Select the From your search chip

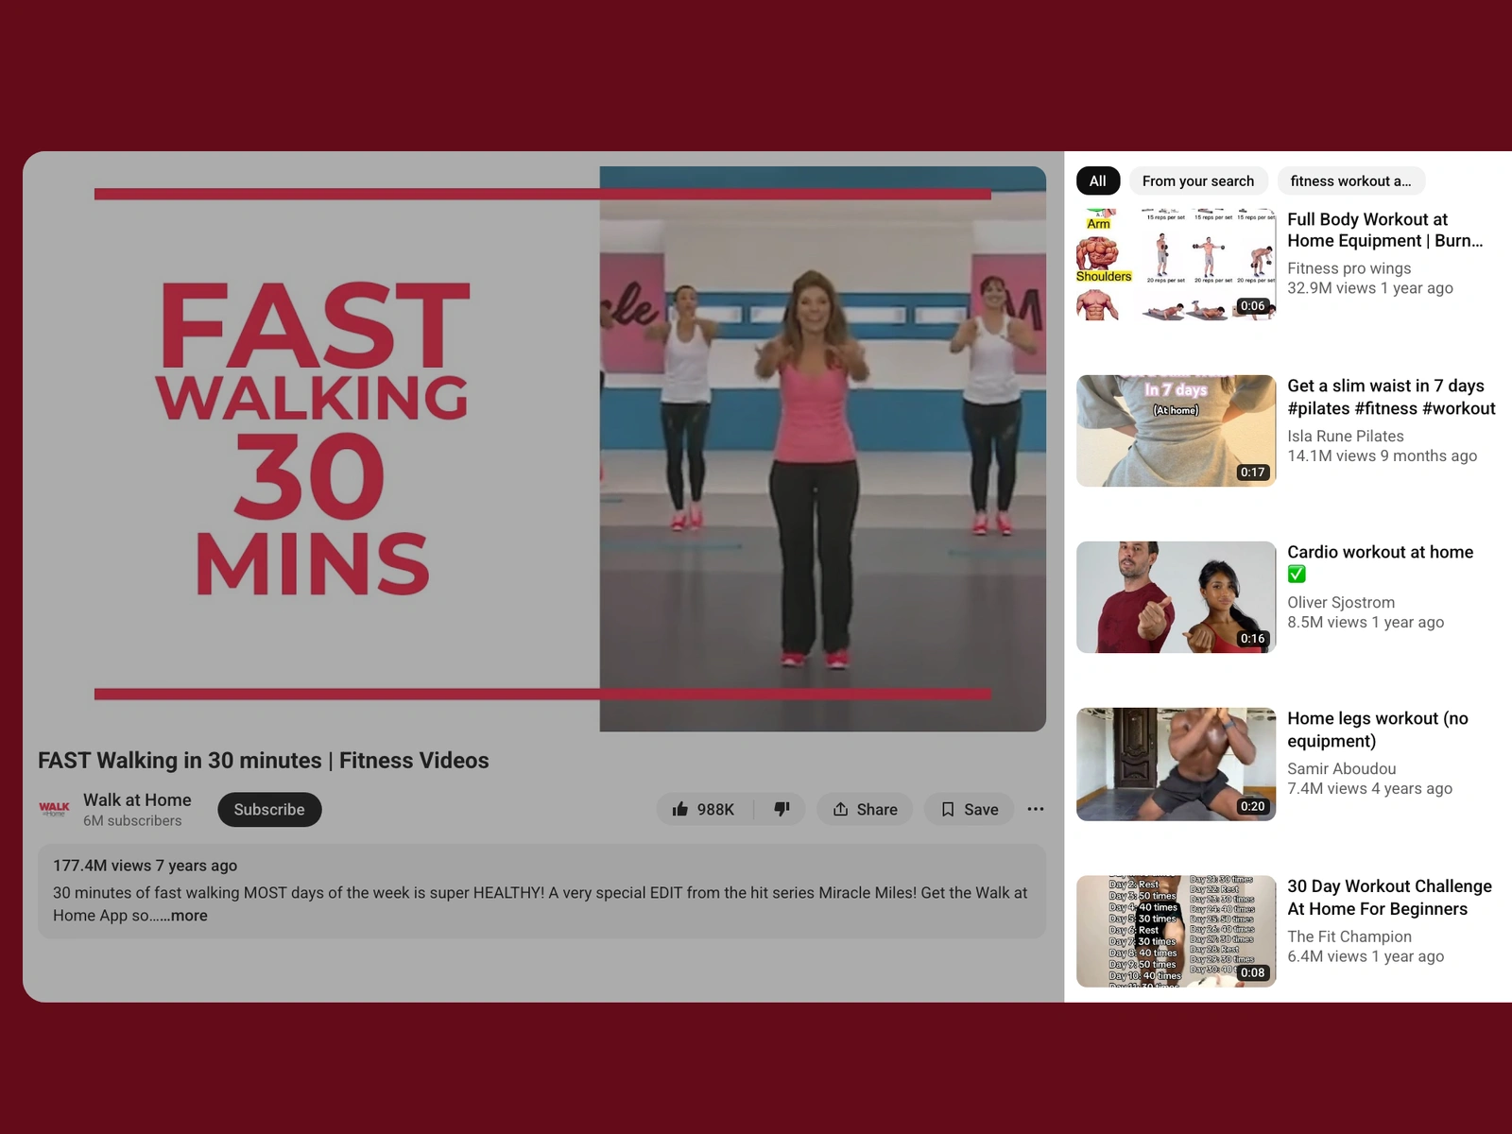pyautogui.click(x=1198, y=180)
